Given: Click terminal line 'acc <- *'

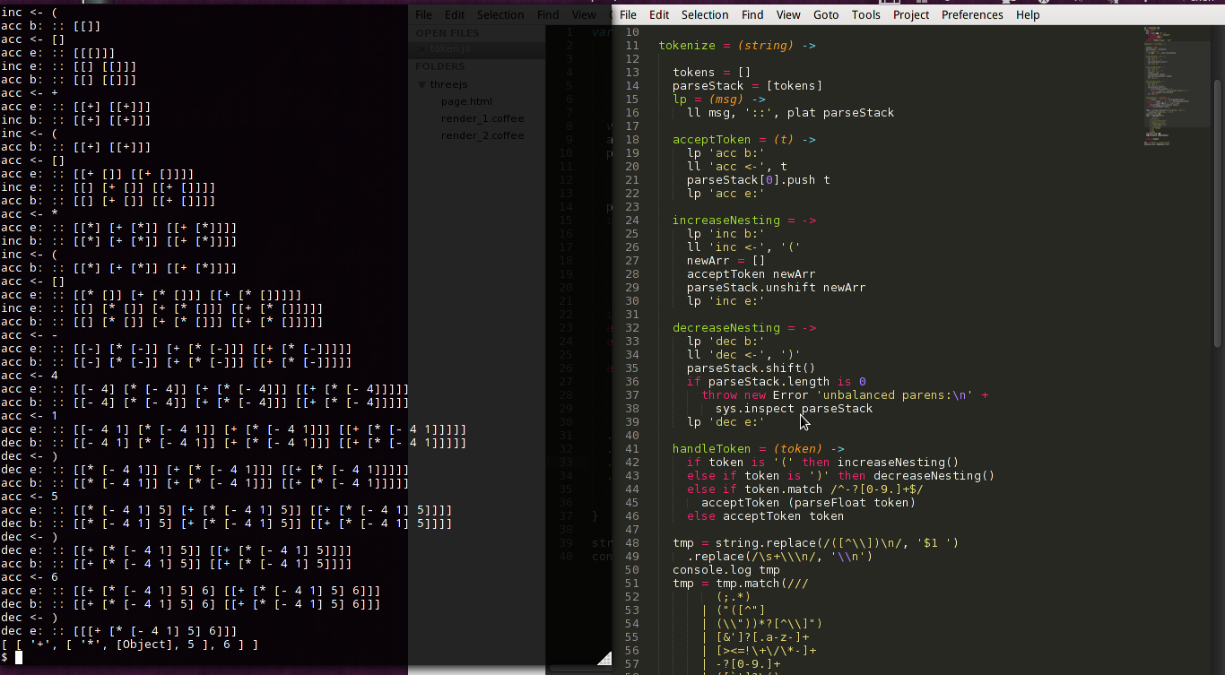Looking at the screenshot, I should click(x=30, y=214).
